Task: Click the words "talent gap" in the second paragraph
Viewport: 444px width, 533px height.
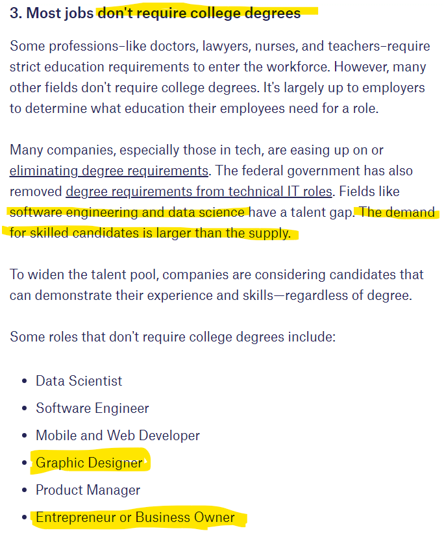Action: coord(321,213)
